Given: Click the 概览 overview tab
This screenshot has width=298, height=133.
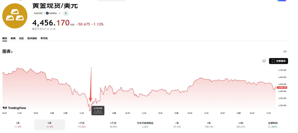Looking at the screenshot, I should [x=5, y=38].
